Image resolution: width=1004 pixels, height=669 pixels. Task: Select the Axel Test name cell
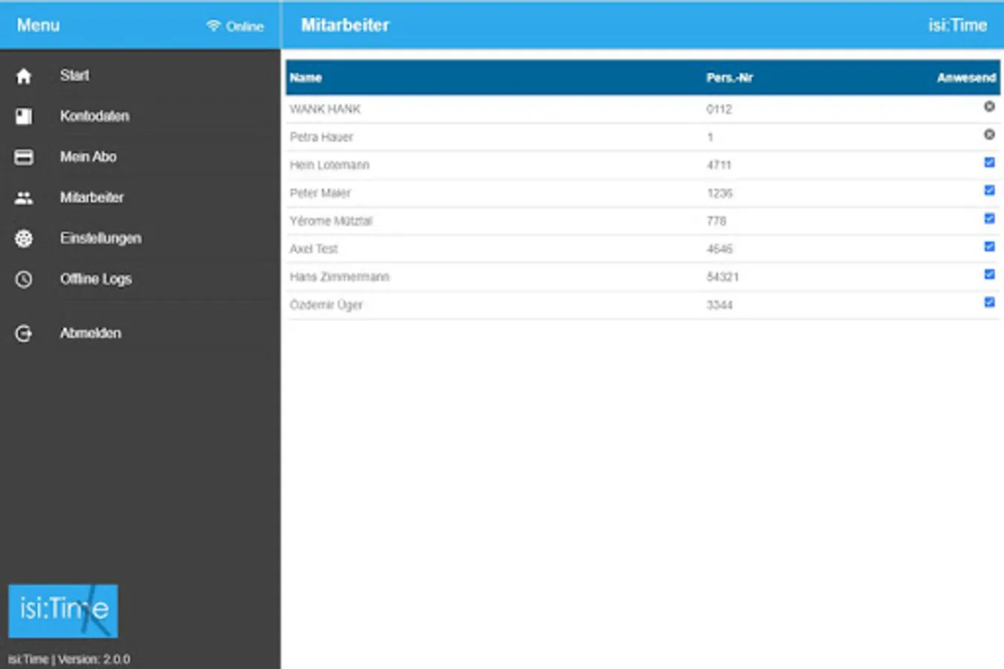coord(314,249)
